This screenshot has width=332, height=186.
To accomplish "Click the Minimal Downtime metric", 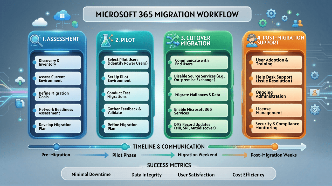I will click(91, 174).
